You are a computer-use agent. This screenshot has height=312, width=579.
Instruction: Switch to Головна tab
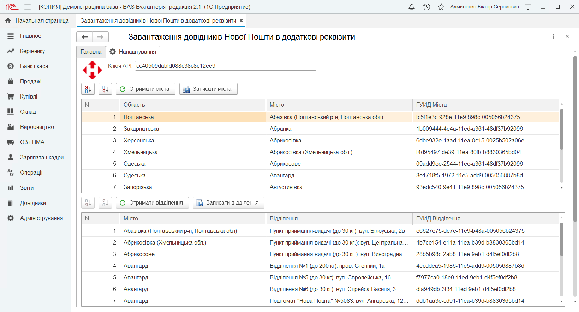(x=91, y=52)
